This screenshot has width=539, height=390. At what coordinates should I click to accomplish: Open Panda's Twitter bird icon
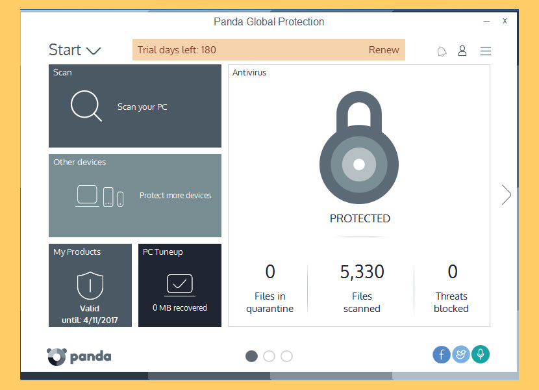tap(461, 354)
